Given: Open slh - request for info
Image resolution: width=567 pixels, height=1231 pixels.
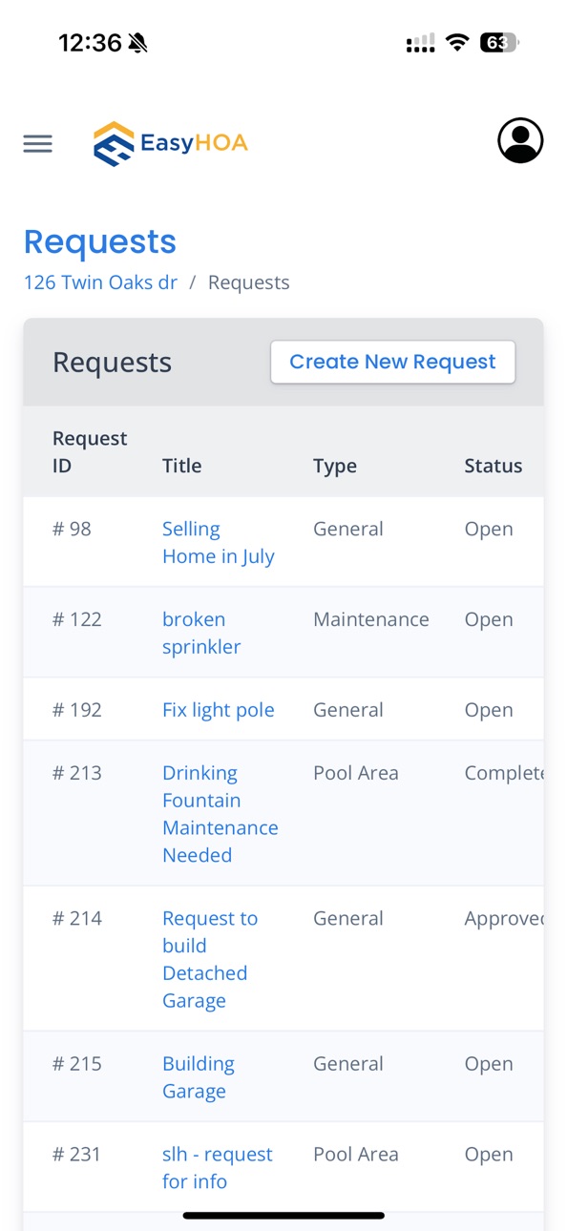Looking at the screenshot, I should click(218, 1168).
